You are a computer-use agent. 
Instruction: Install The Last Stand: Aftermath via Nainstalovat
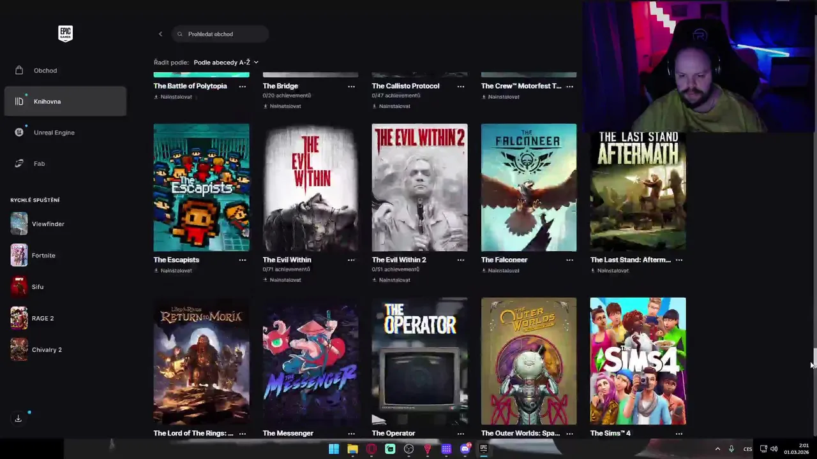[x=610, y=270]
